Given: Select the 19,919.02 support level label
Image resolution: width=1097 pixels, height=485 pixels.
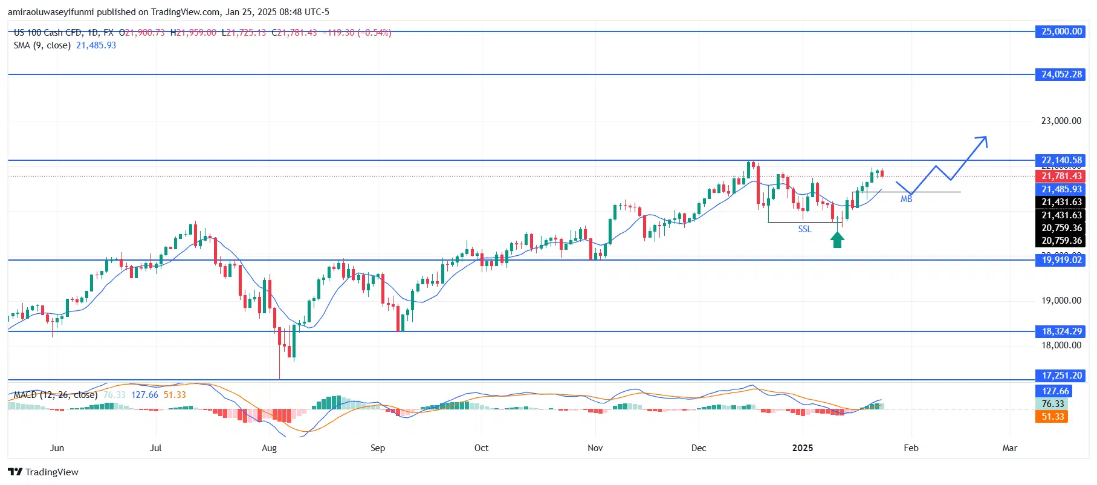Looking at the screenshot, I should (x=1061, y=260).
